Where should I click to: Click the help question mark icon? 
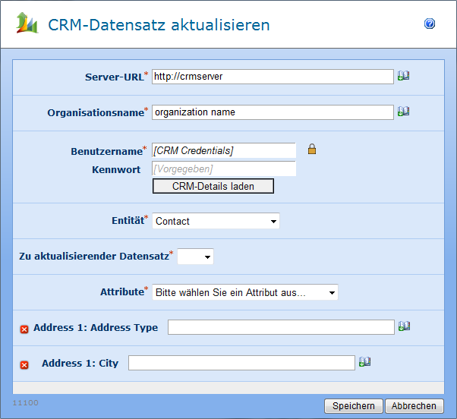[x=430, y=24]
